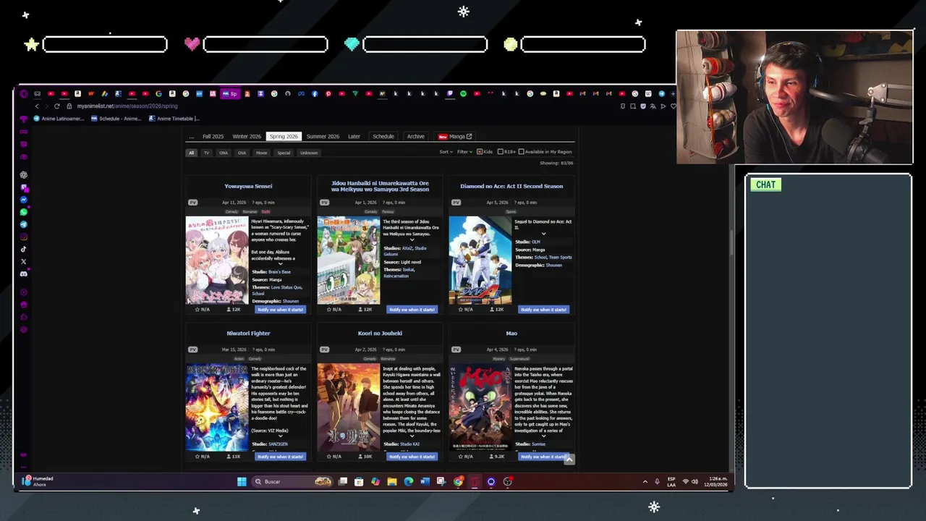This screenshot has height=521, width=926.
Task: Click Niwatori Fighter poster thumbnail
Action: coord(216,407)
